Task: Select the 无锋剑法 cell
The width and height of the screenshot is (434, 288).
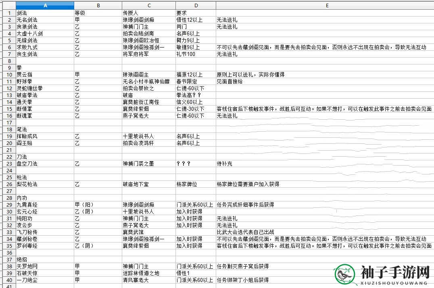Action: 45,40
